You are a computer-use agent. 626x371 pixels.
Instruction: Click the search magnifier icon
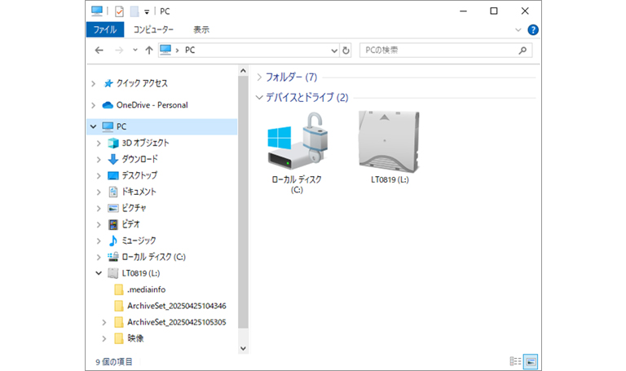click(x=522, y=51)
